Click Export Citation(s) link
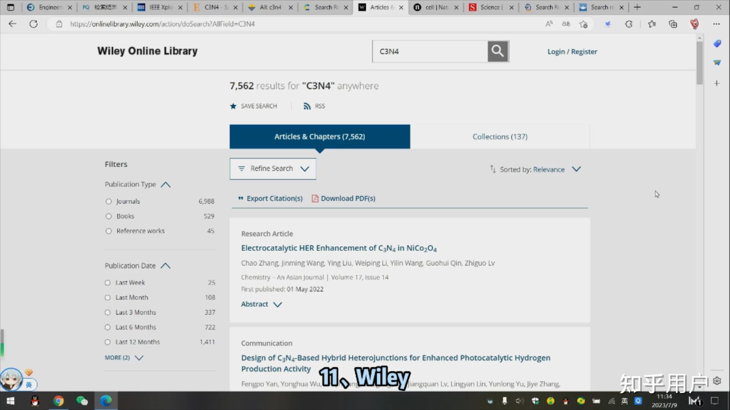Image resolution: width=730 pixels, height=410 pixels. (270, 199)
